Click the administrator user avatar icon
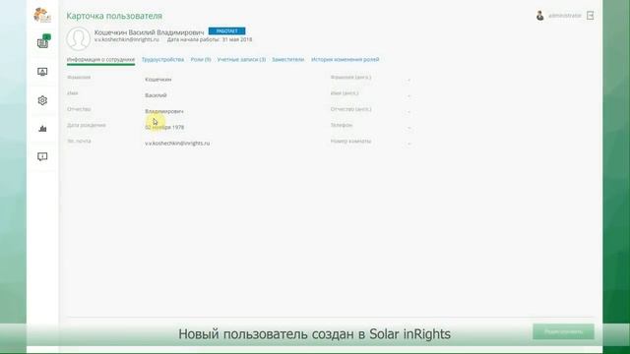630x354 pixels. point(539,16)
